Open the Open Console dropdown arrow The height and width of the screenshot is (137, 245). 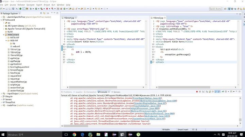tap(234, 92)
